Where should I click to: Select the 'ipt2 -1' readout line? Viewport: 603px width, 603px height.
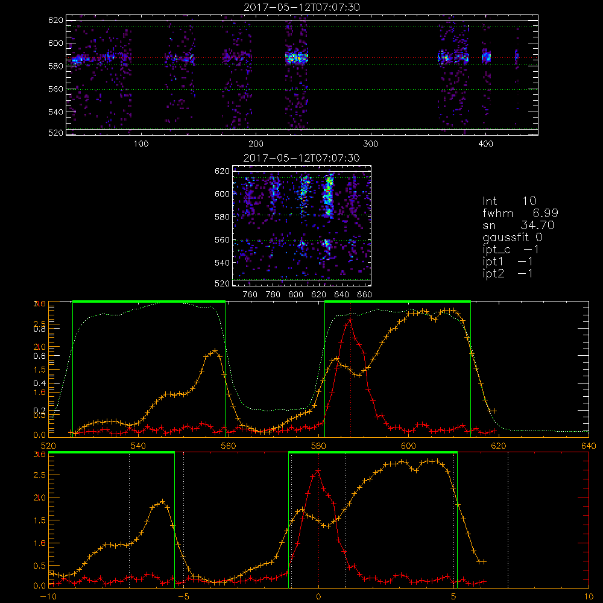coord(508,274)
